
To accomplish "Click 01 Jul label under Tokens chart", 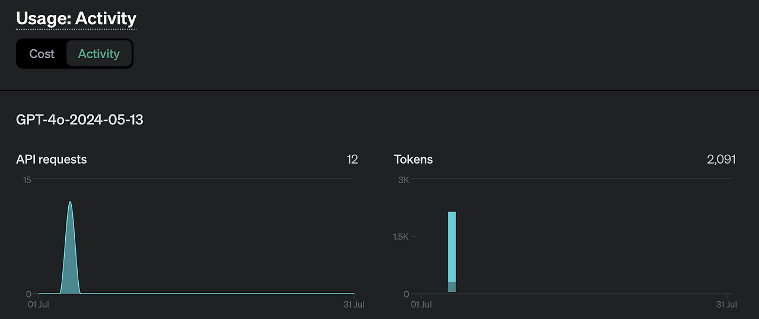I will (422, 304).
